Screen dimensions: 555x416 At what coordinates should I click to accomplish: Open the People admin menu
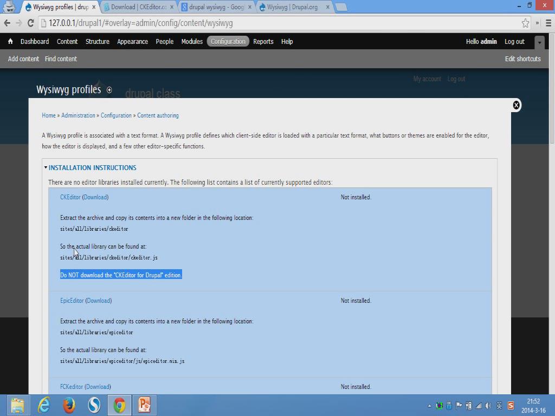(165, 41)
